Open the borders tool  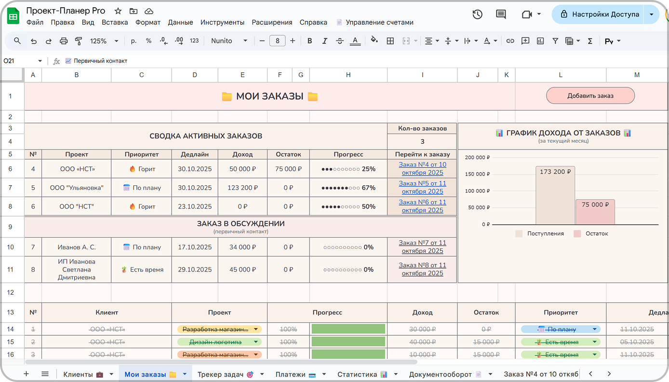pos(390,41)
